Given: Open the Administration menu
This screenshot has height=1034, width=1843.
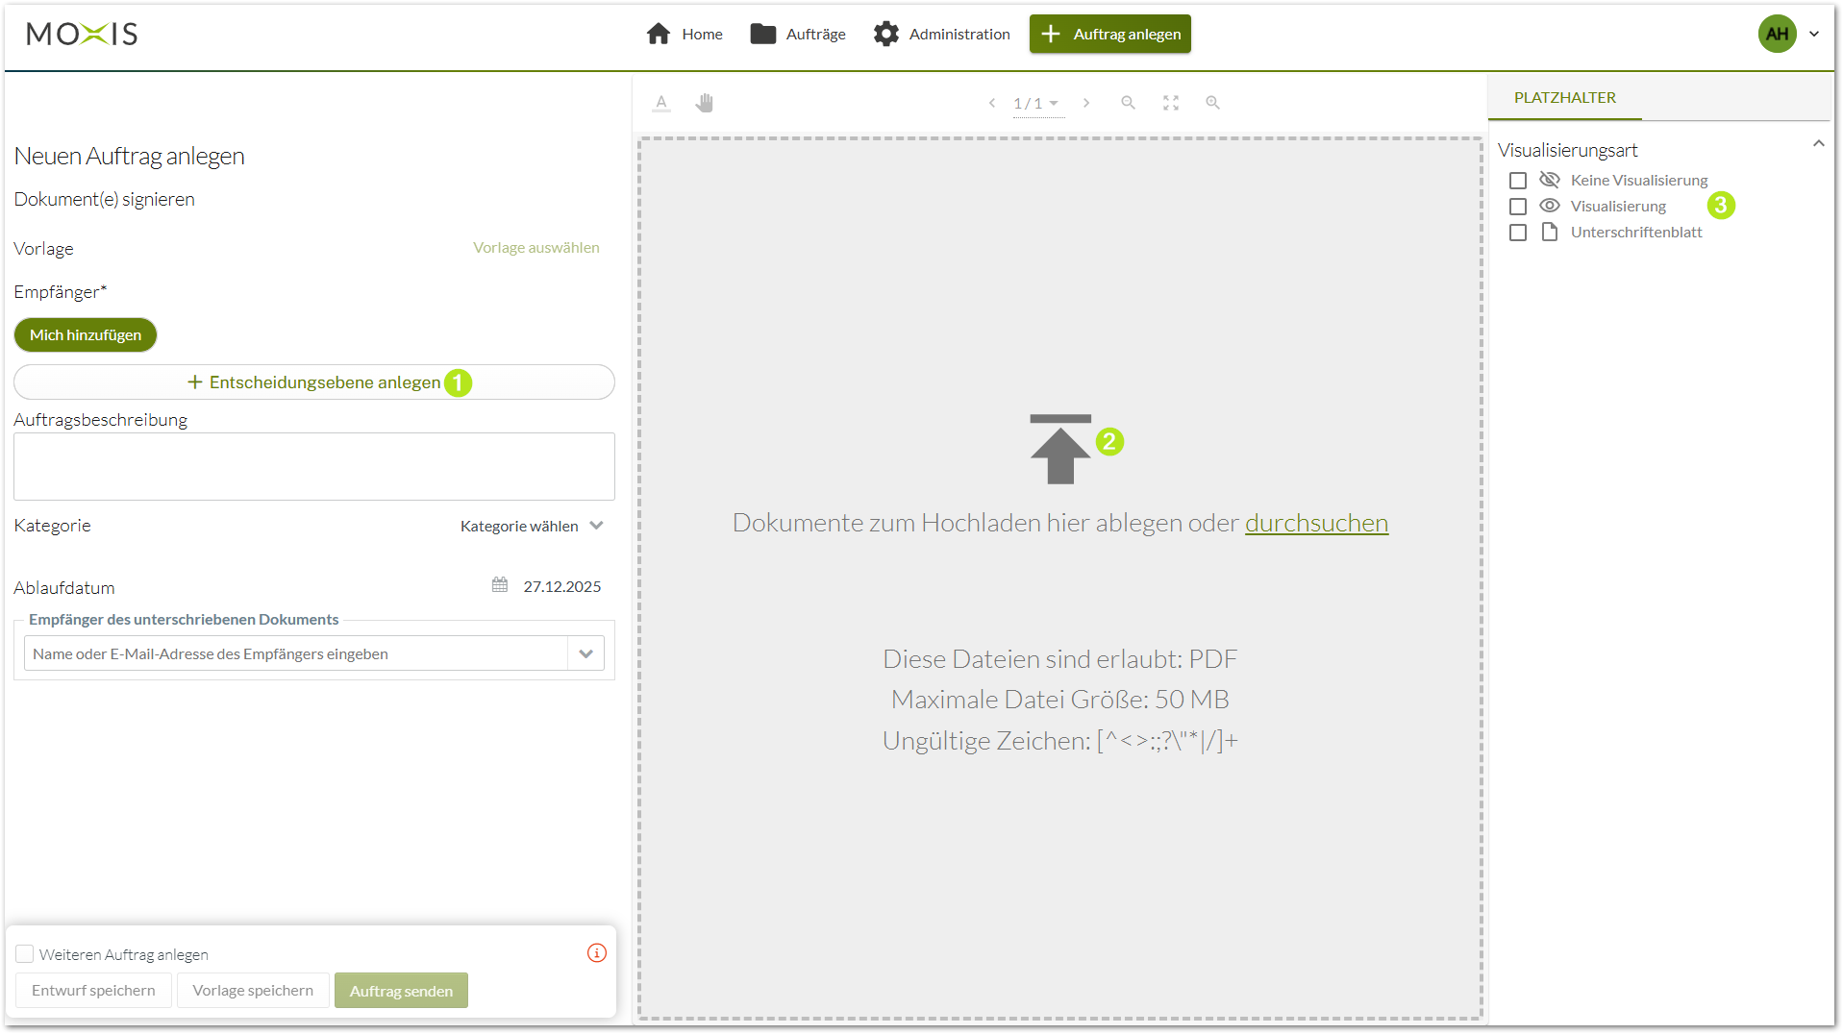Looking at the screenshot, I should [942, 34].
